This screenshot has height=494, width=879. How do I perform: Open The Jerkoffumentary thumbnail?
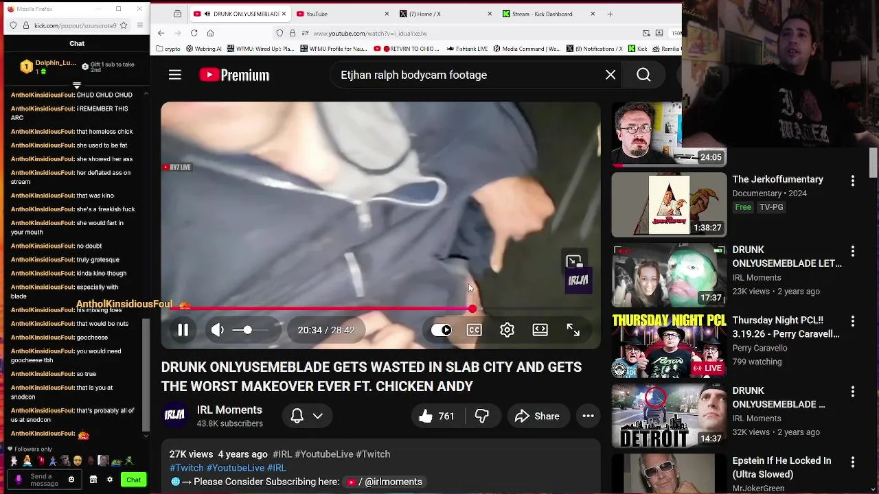669,204
